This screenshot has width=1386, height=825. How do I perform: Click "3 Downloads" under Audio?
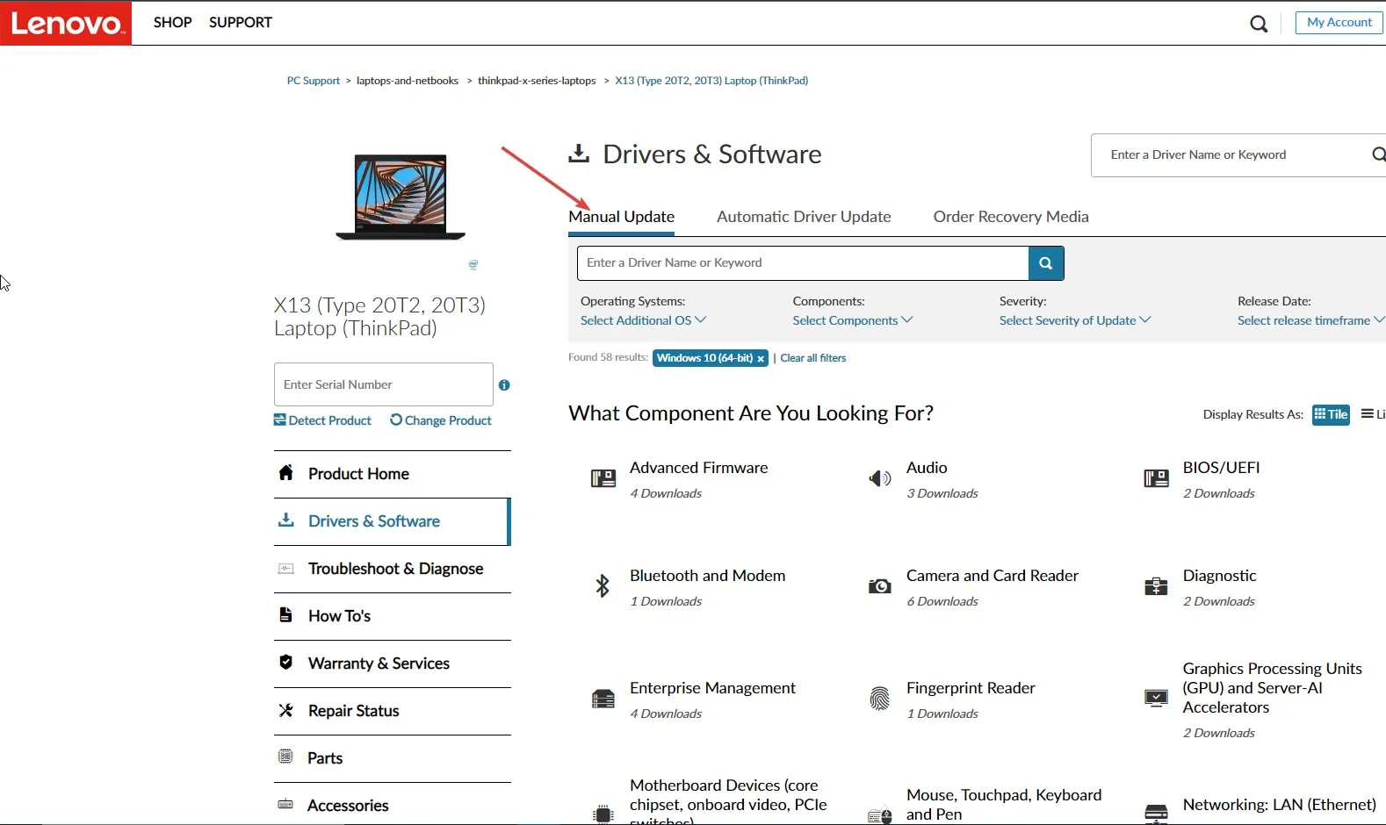click(942, 493)
